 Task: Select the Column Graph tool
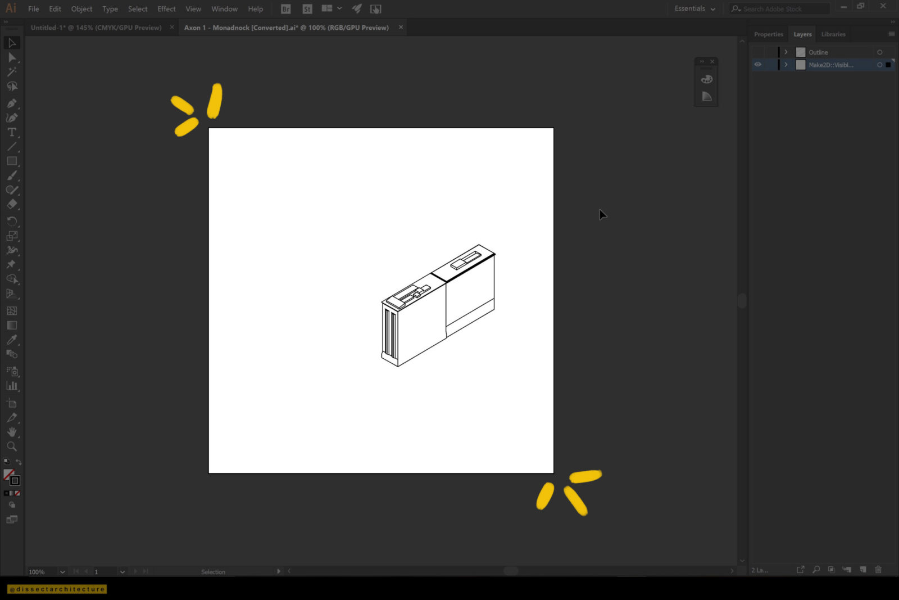coord(12,386)
